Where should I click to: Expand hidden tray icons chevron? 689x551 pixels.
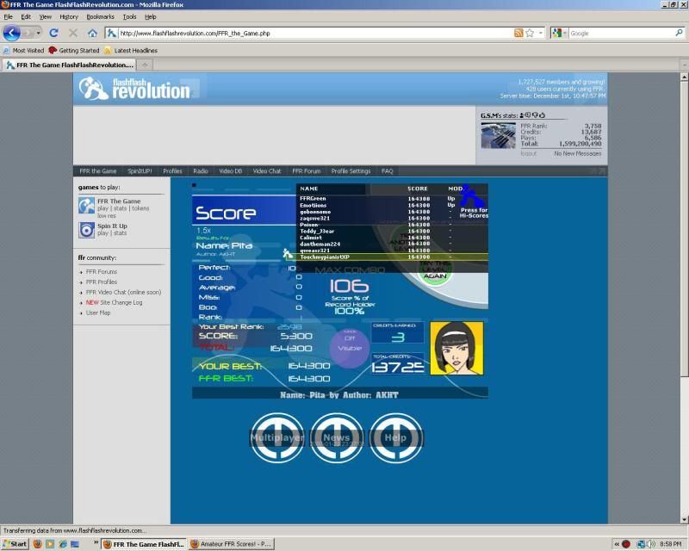coord(617,544)
